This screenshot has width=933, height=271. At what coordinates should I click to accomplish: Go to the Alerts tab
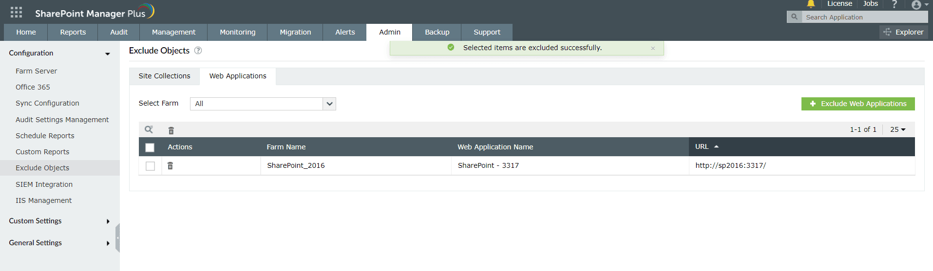345,32
